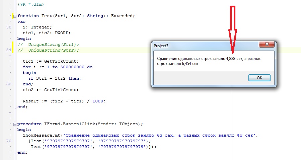Click gutter line number 60
The image size is (301, 160).
point(9,84)
